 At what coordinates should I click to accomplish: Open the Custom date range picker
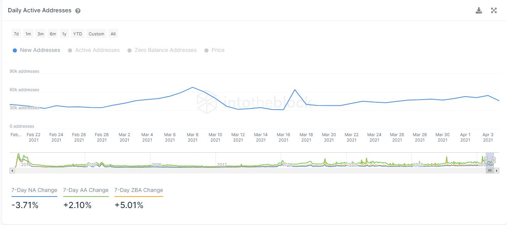coord(96,34)
